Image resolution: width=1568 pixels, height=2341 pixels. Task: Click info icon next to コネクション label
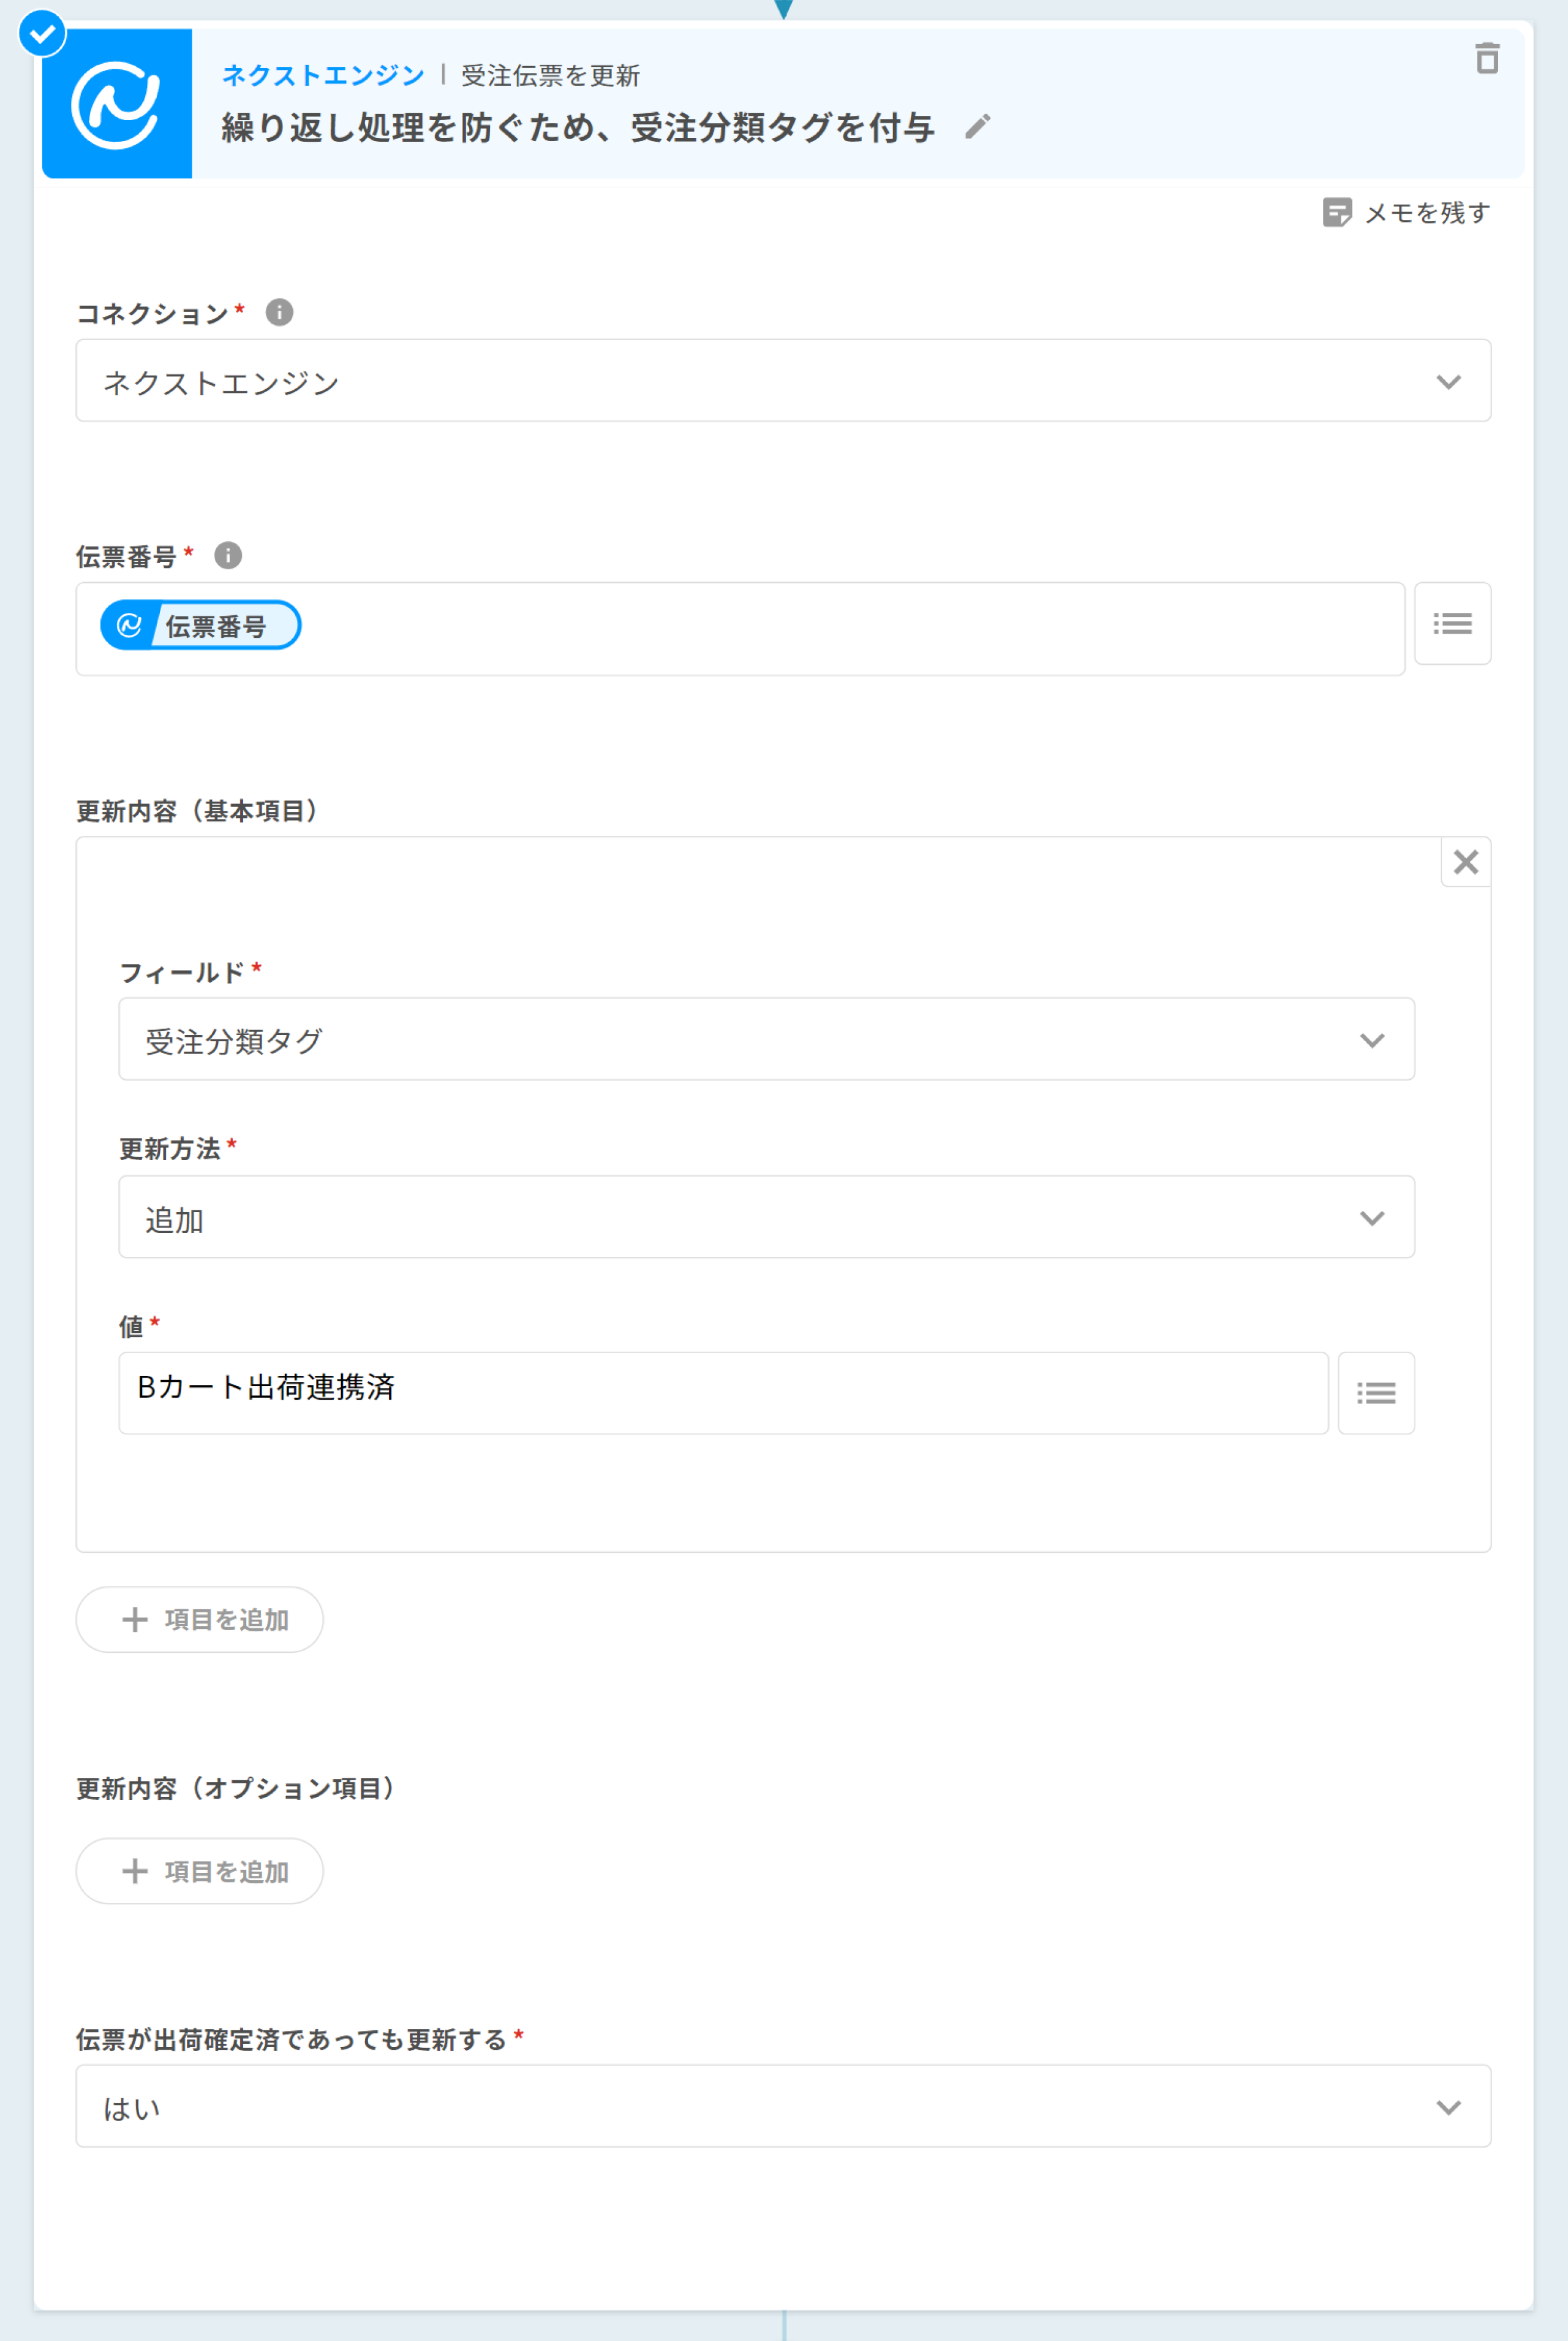click(x=279, y=313)
